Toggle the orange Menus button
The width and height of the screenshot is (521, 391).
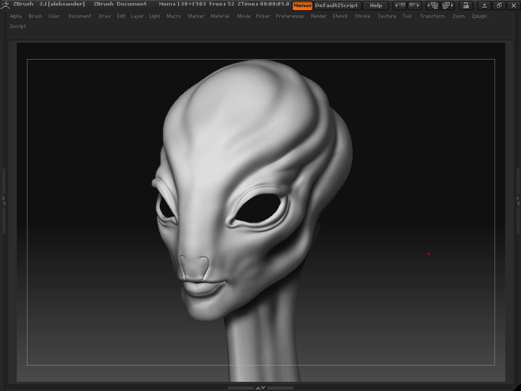[x=302, y=5]
